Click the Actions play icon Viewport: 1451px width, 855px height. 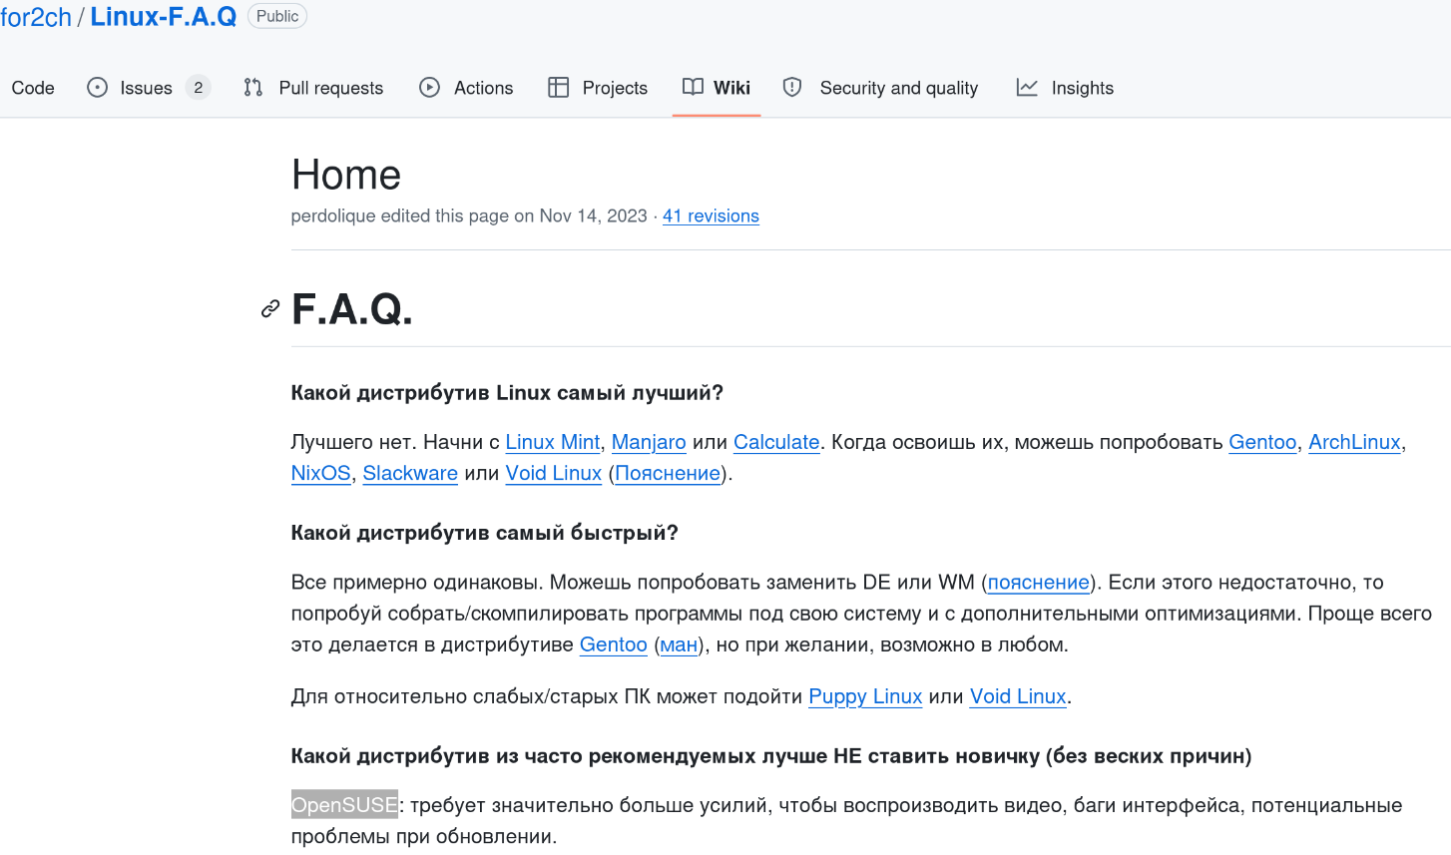click(x=429, y=88)
